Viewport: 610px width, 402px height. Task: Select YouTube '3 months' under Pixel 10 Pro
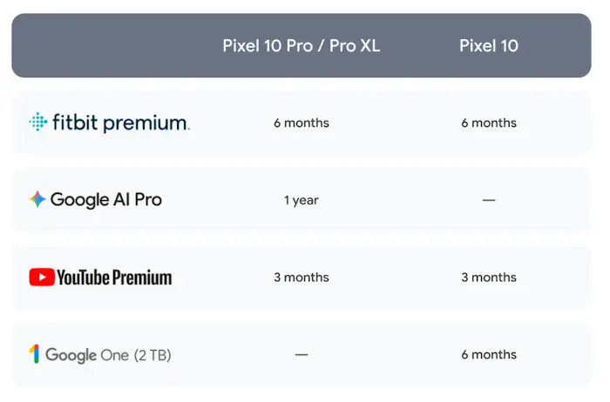(301, 278)
